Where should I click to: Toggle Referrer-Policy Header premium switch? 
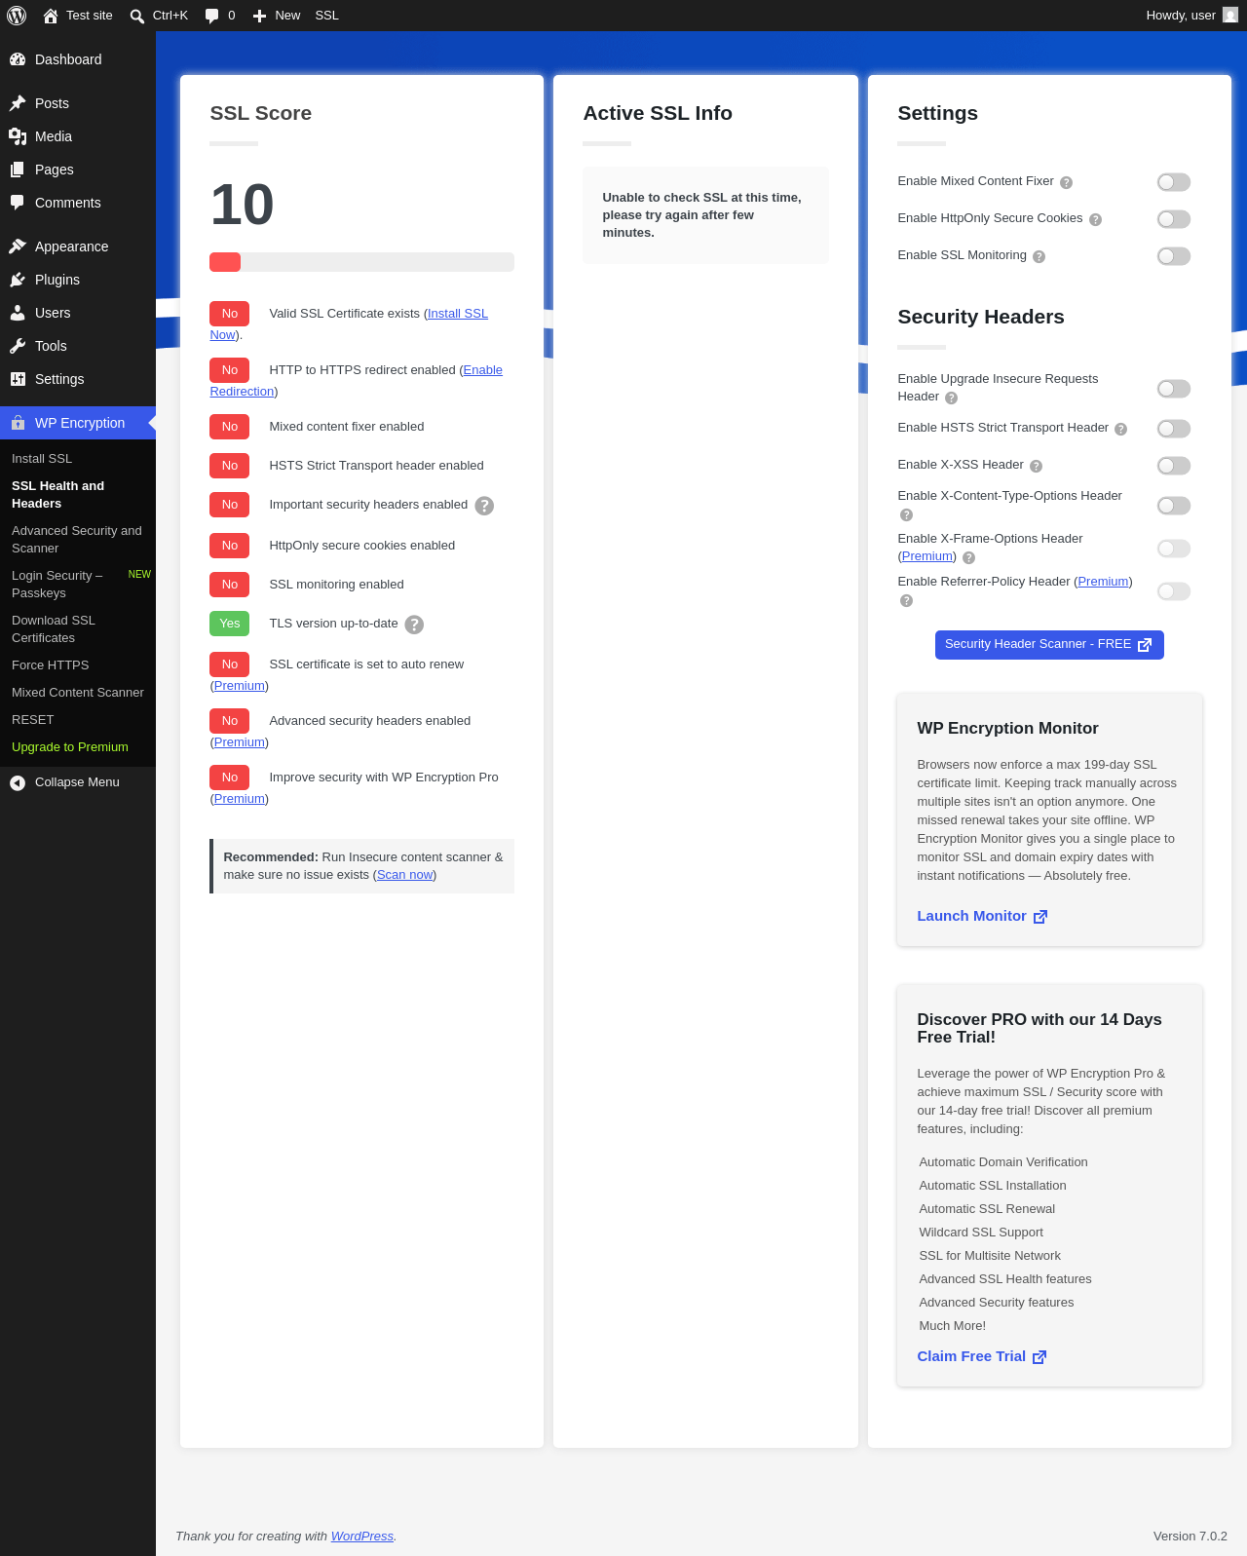coord(1174,591)
